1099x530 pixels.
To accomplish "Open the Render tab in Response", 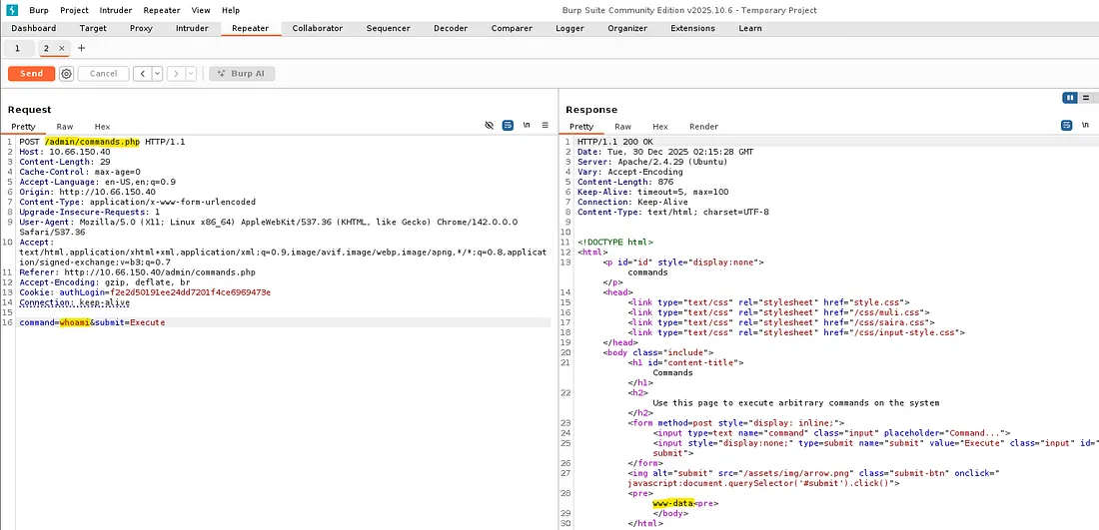I will pyautogui.click(x=703, y=127).
